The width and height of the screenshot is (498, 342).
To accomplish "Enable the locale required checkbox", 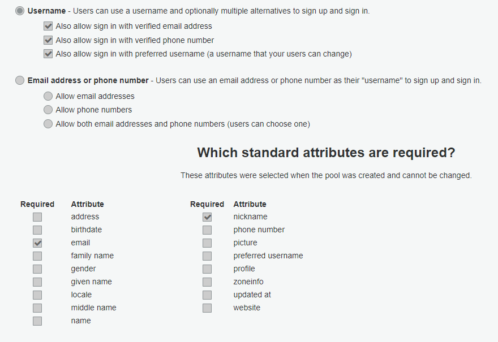I will point(37,295).
